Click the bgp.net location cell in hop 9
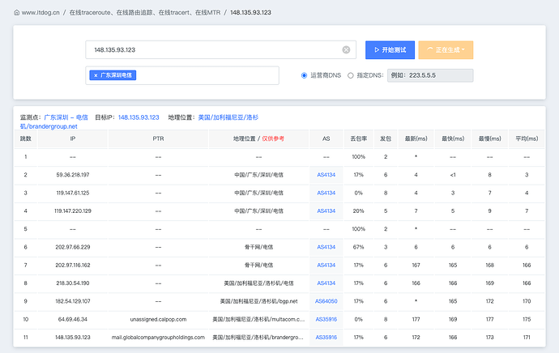 point(258,301)
